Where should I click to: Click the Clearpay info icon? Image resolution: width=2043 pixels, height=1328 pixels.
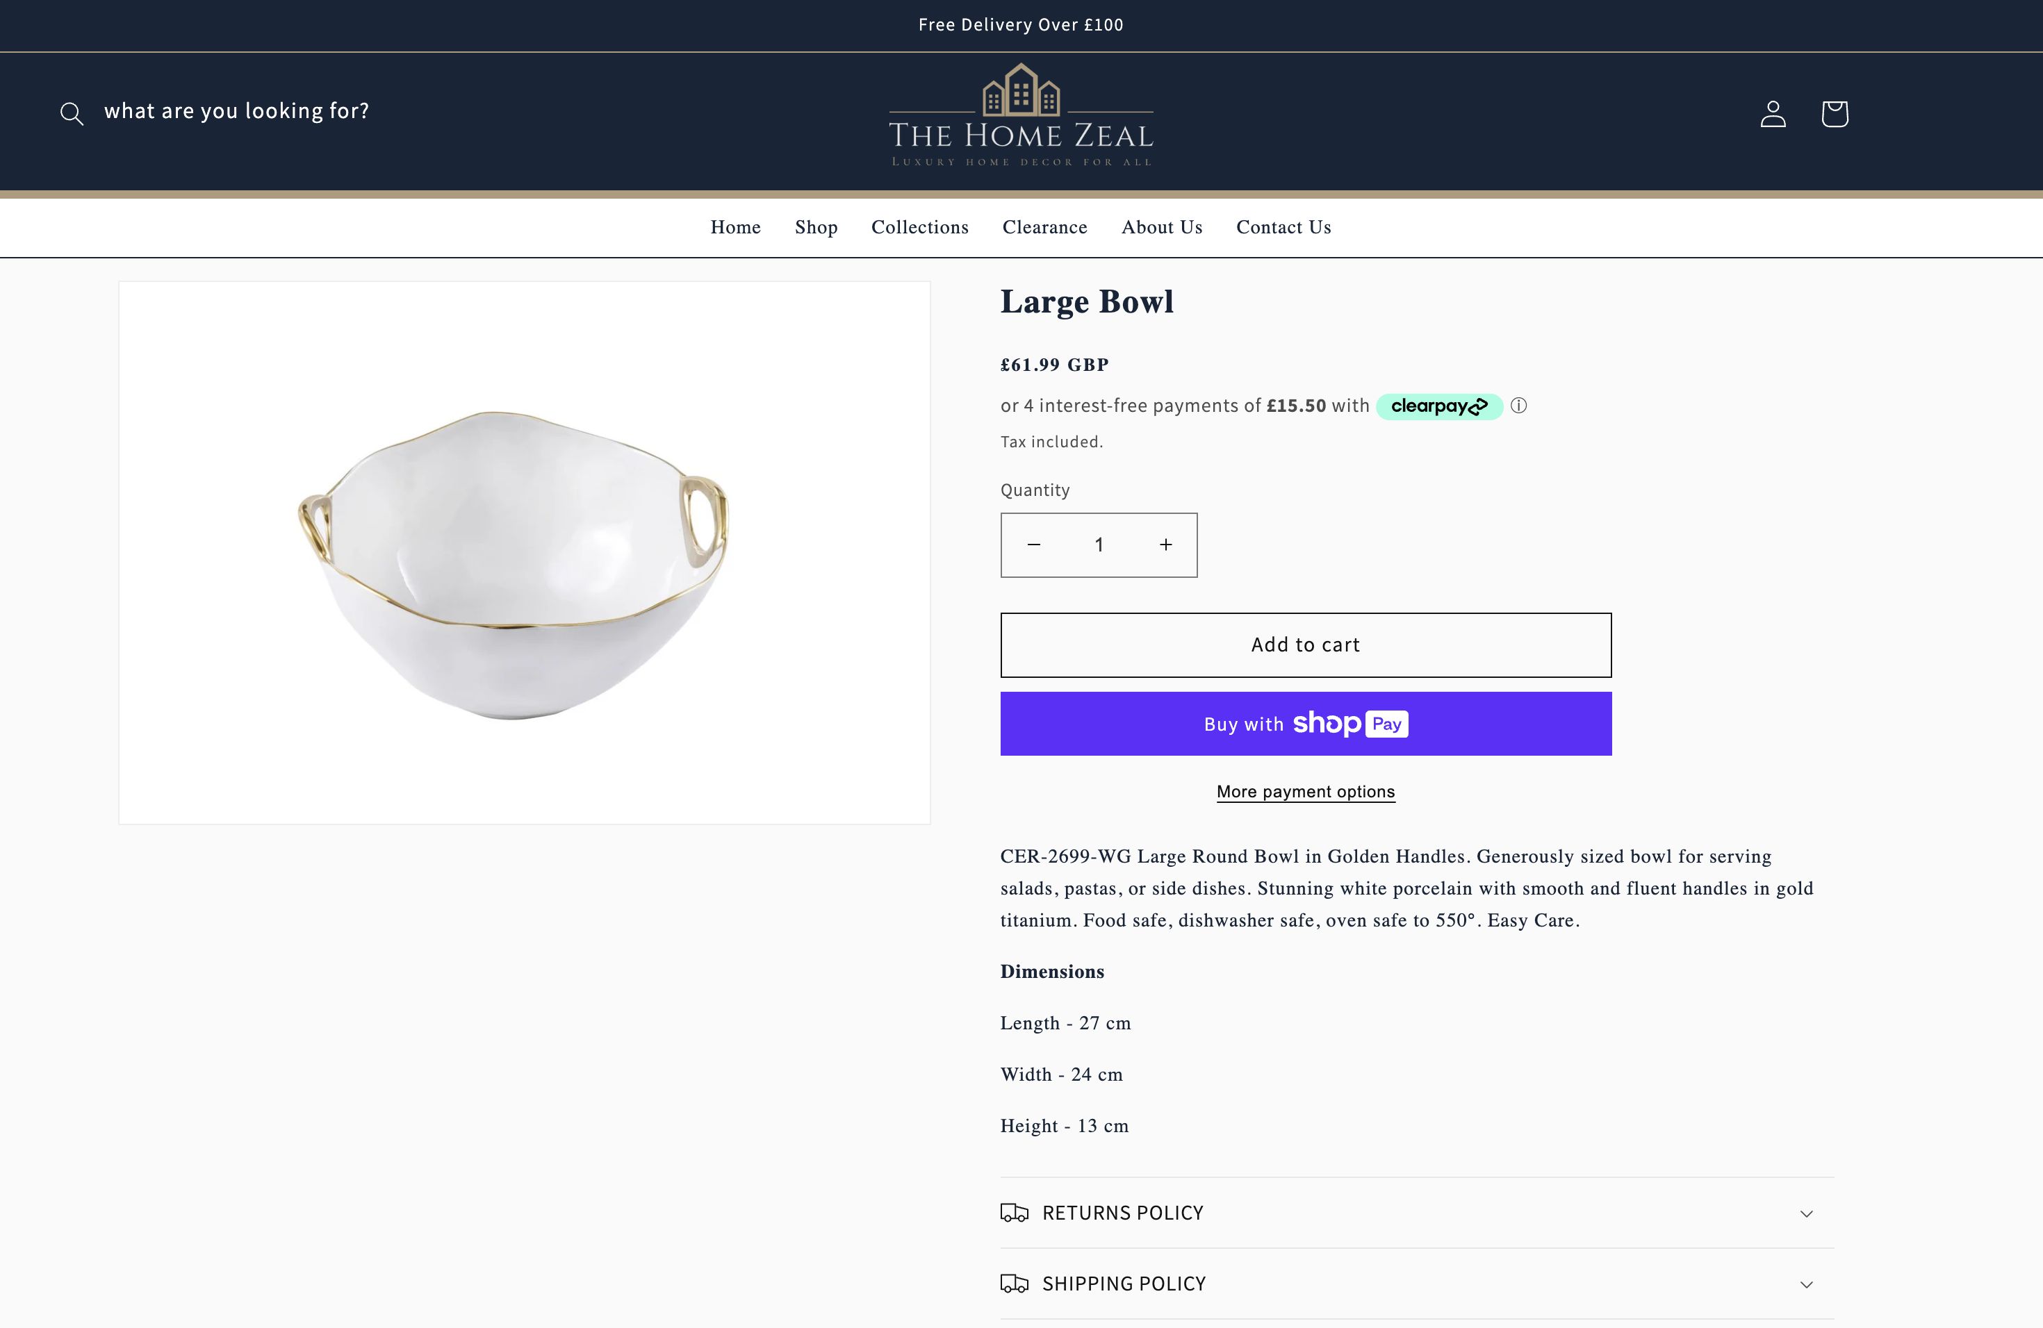point(1518,406)
